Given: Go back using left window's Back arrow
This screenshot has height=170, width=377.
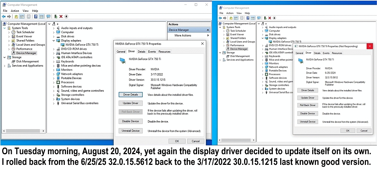Looking at the screenshot, I should click(x=4, y=17).
